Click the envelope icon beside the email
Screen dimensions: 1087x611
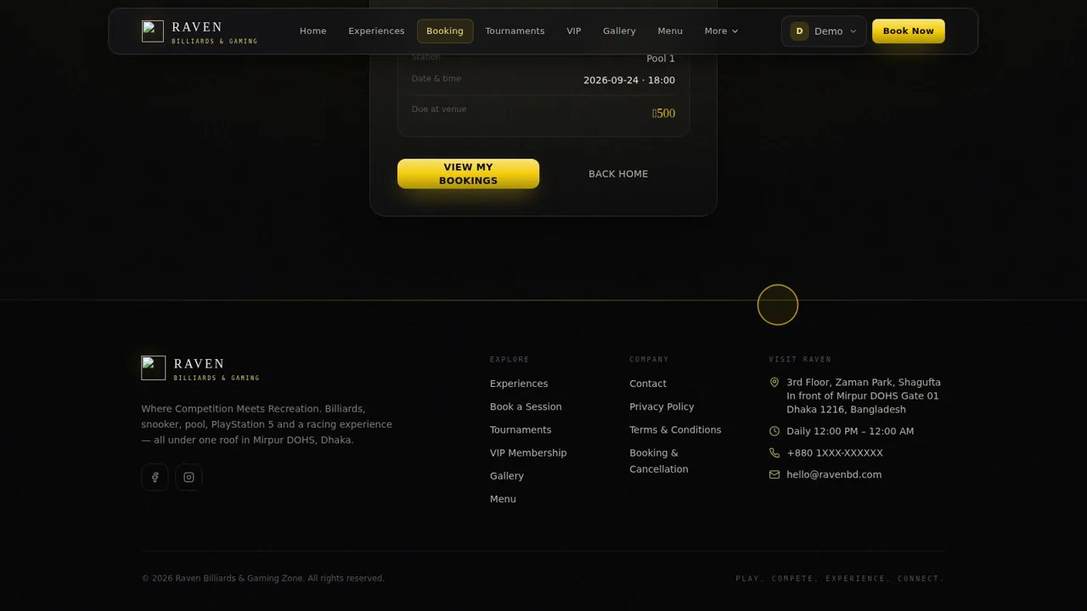[774, 475]
